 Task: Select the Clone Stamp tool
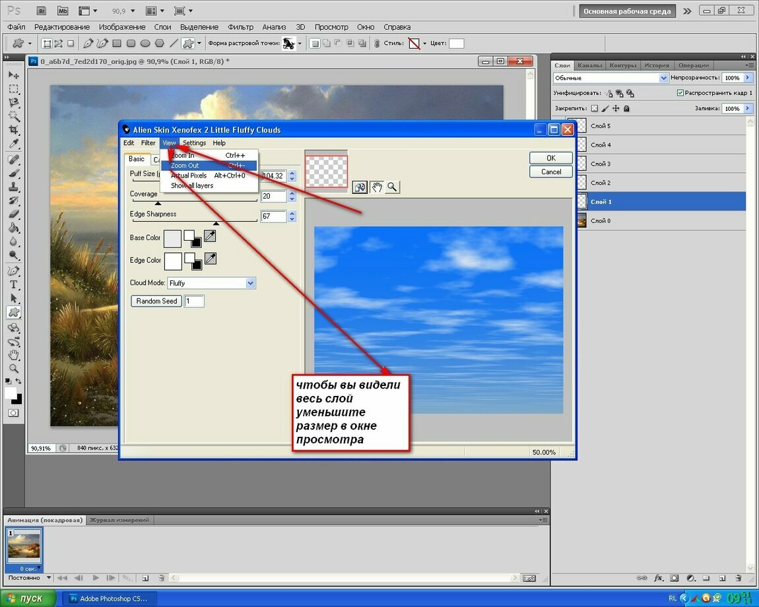pos(14,187)
